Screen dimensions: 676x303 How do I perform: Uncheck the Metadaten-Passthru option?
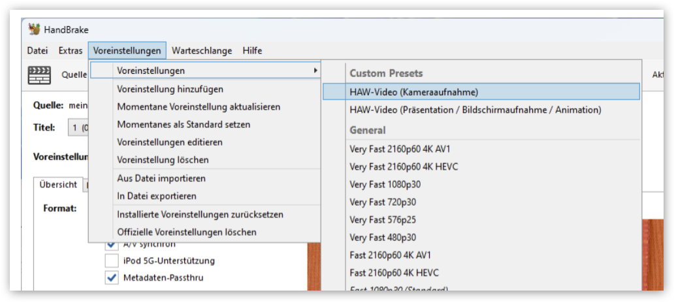tap(112, 278)
